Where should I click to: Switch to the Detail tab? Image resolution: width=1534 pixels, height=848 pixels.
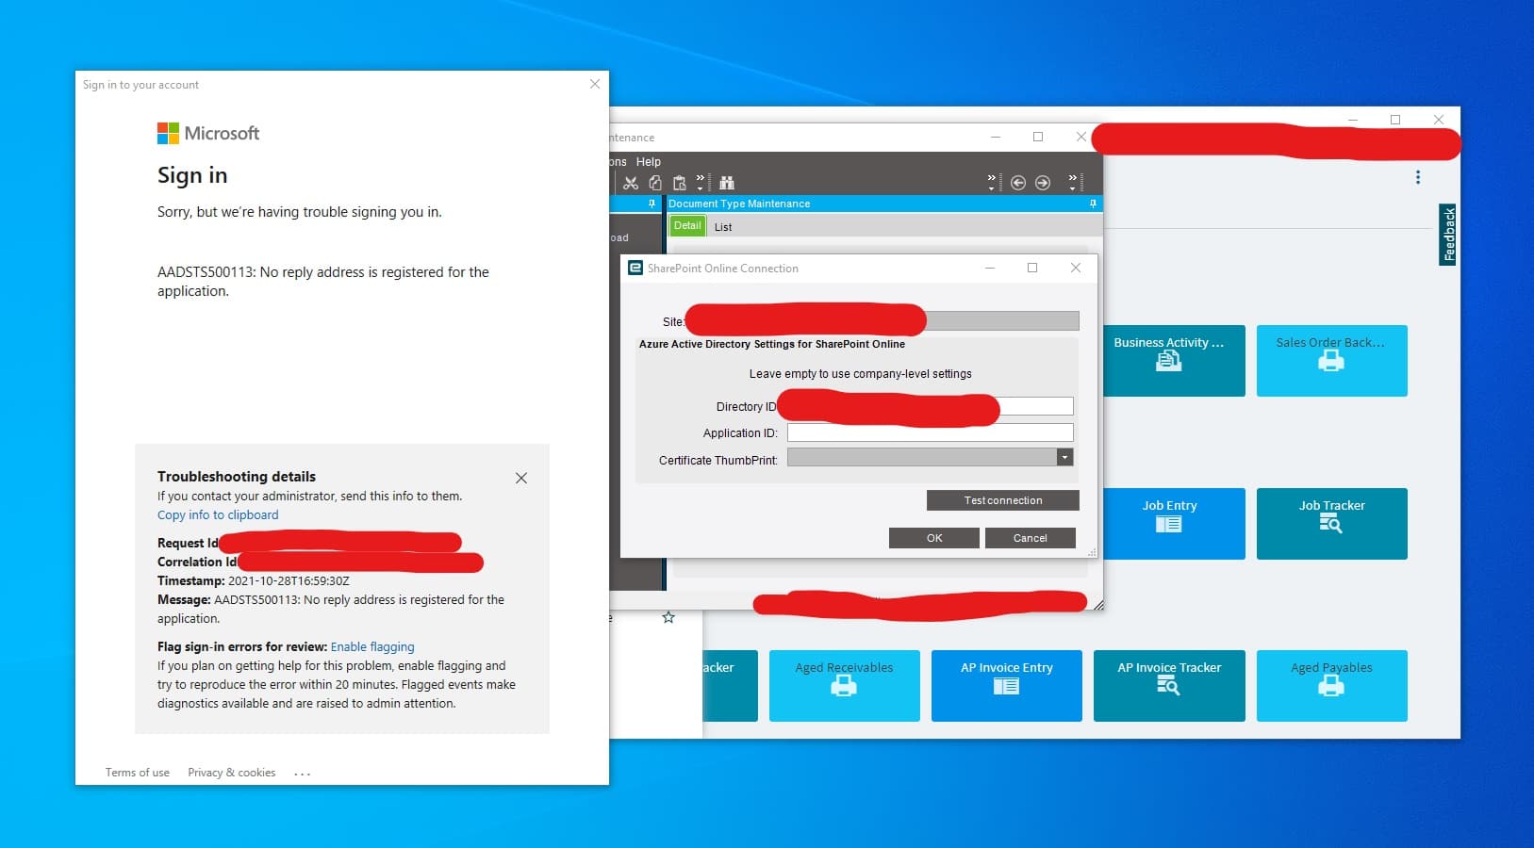687,226
